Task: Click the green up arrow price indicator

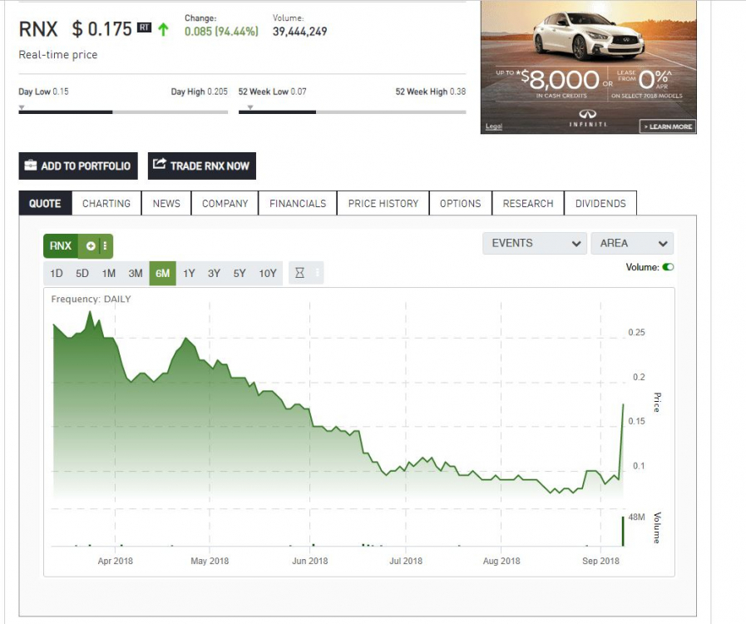Action: pos(163,29)
